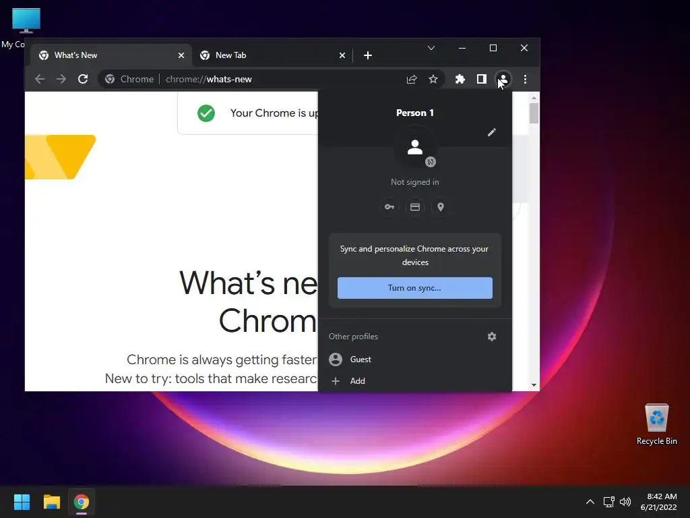Click the Chrome taskbar icon

pos(82,502)
